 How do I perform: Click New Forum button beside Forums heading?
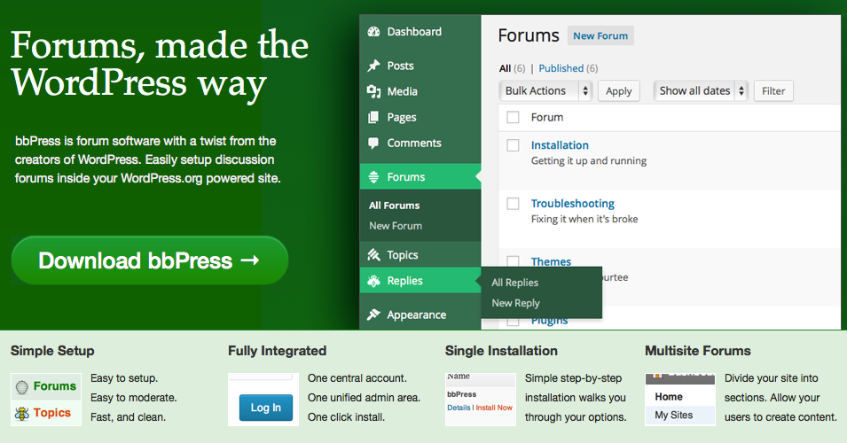pos(600,35)
